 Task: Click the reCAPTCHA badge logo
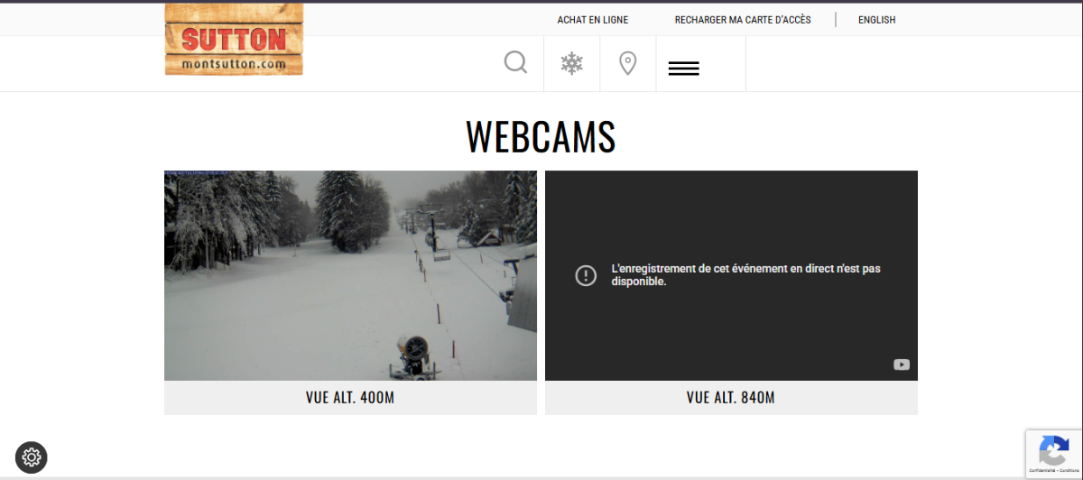click(1053, 449)
